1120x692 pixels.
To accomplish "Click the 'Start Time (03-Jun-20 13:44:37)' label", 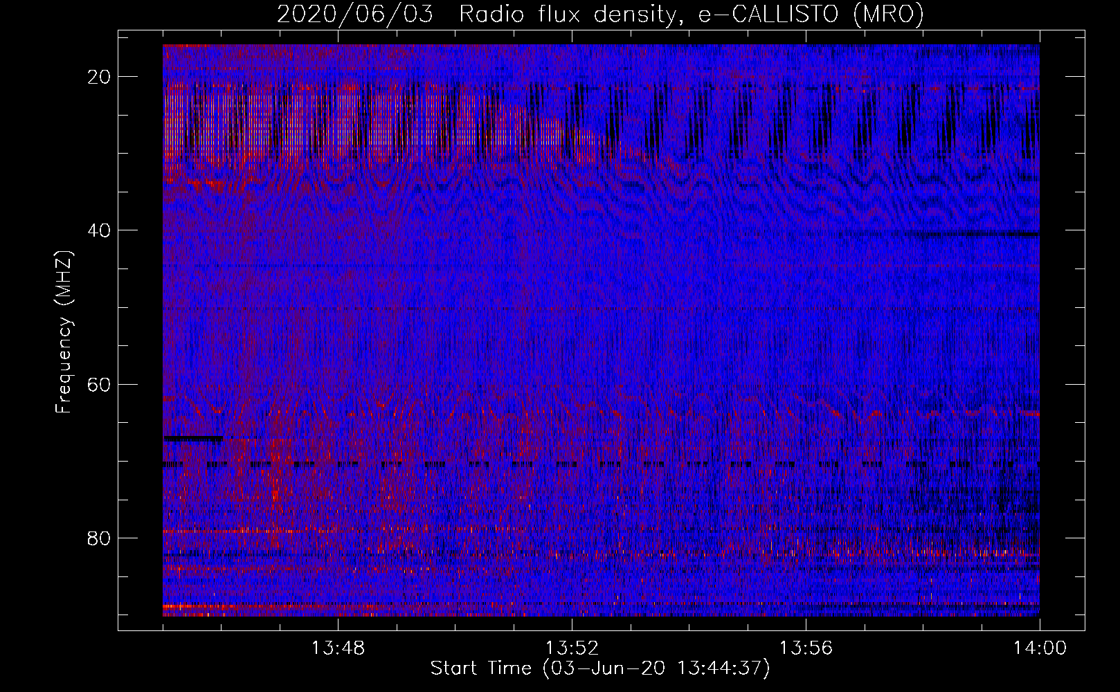I will [600, 668].
